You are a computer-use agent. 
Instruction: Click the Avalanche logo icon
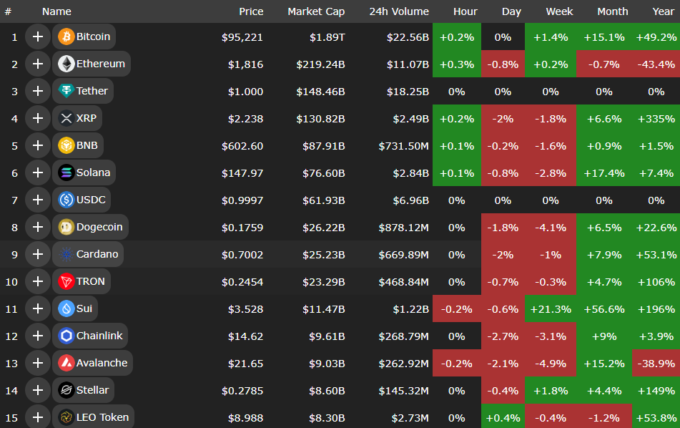(66, 363)
